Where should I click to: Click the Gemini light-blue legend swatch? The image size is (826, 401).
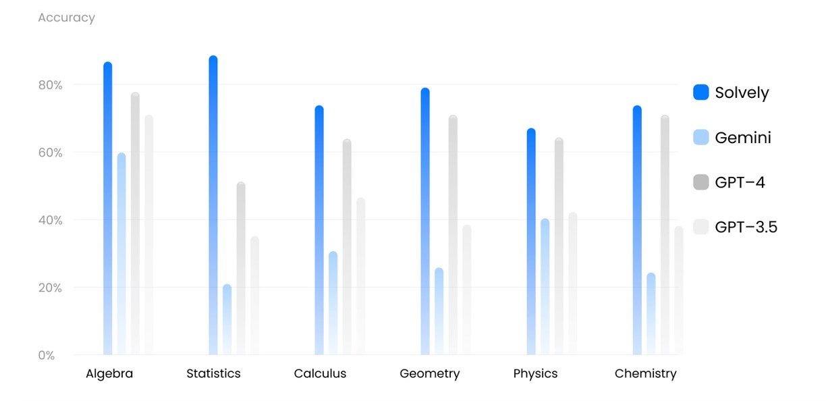pos(701,138)
